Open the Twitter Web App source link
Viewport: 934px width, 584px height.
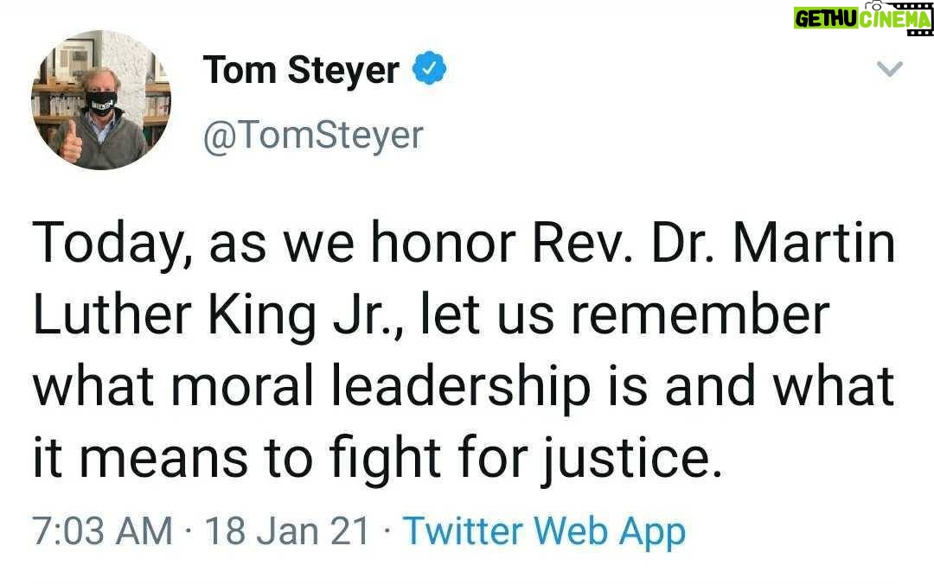click(x=545, y=531)
